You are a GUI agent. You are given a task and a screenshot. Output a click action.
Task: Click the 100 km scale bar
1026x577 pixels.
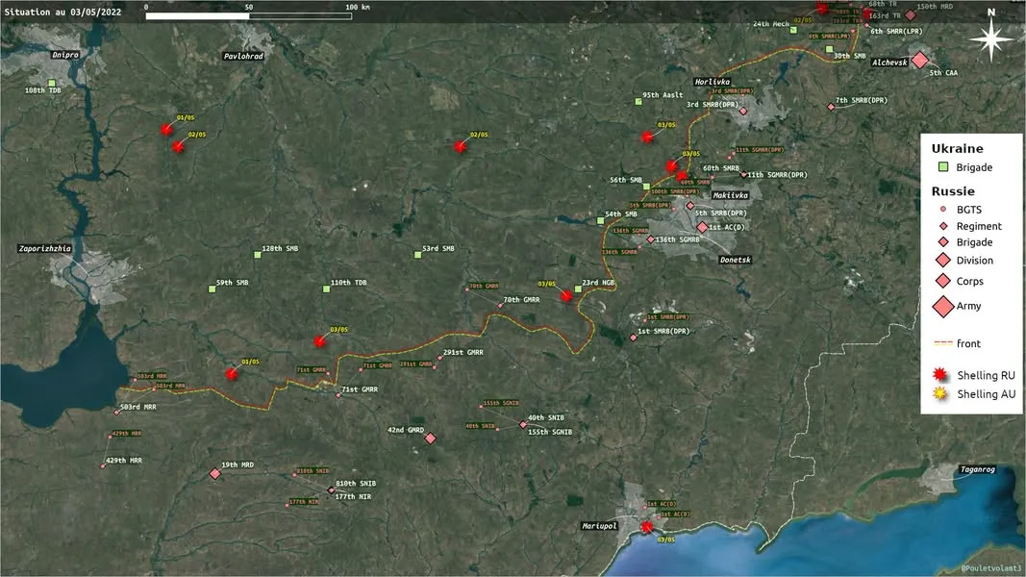pos(249,16)
